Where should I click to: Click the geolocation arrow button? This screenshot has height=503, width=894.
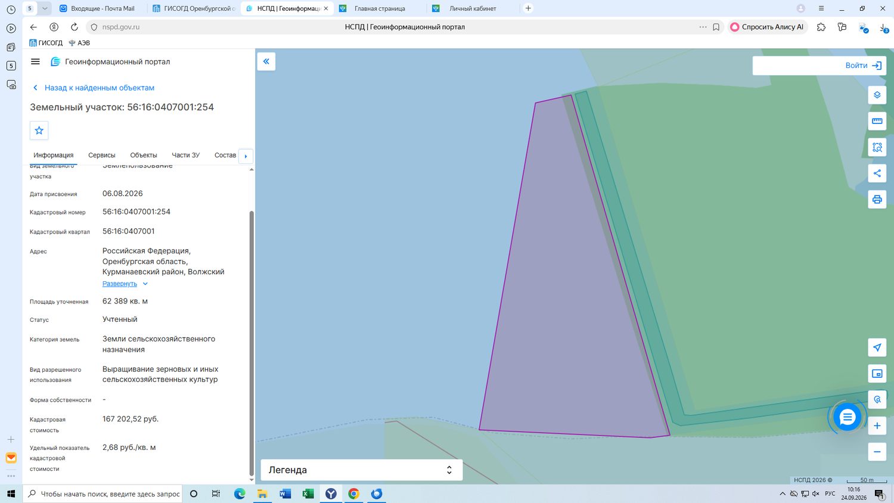click(877, 347)
